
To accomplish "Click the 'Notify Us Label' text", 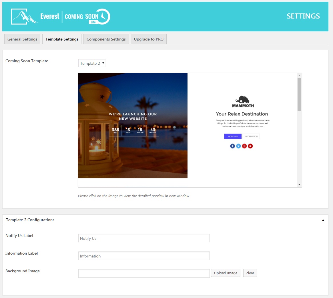I will [19, 235].
